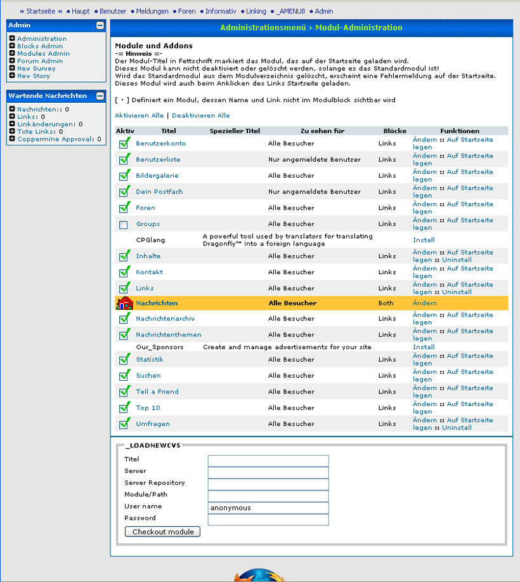This screenshot has width=520, height=582.
Task: Click the arrow icon beside New Survey
Action: [x=12, y=68]
